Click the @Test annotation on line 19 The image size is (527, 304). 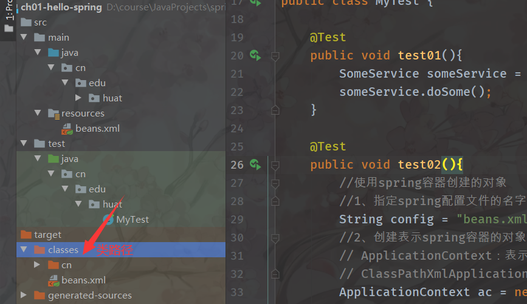tap(328, 37)
